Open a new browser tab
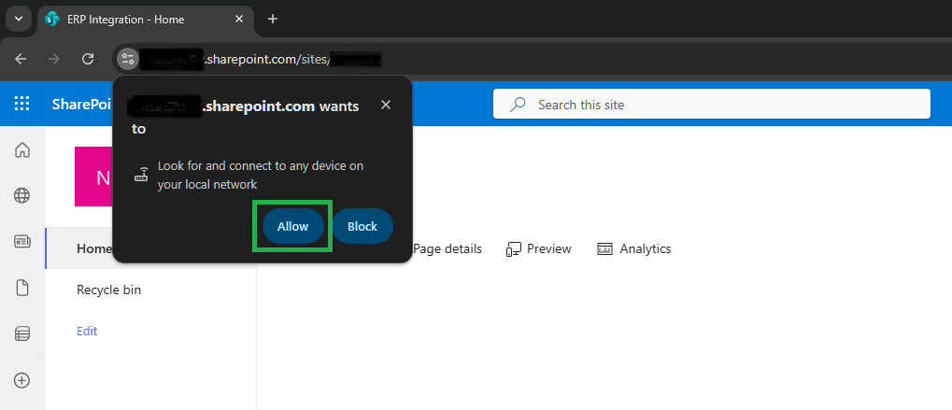This screenshot has width=952, height=410. [x=273, y=19]
